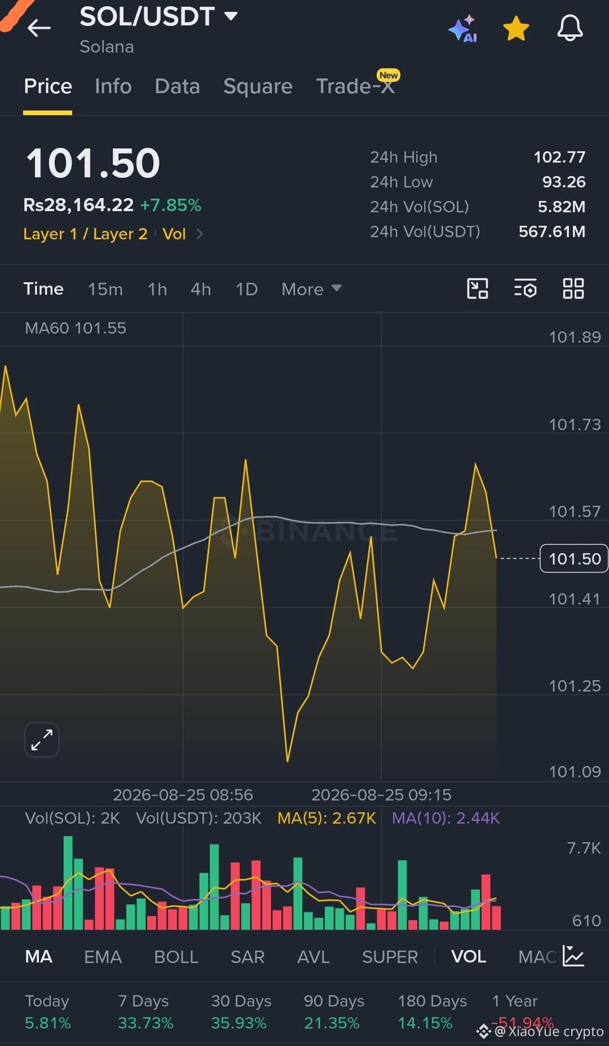Toggle the MA indicator
Screen dimensions: 609x1046
[39, 956]
